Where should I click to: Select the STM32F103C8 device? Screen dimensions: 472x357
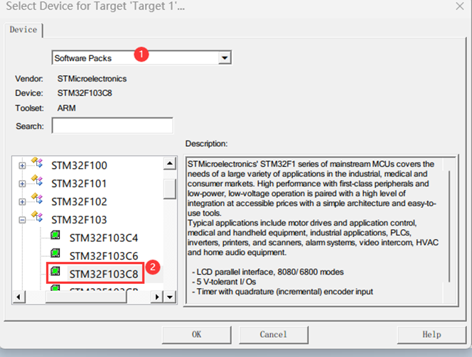pos(104,274)
